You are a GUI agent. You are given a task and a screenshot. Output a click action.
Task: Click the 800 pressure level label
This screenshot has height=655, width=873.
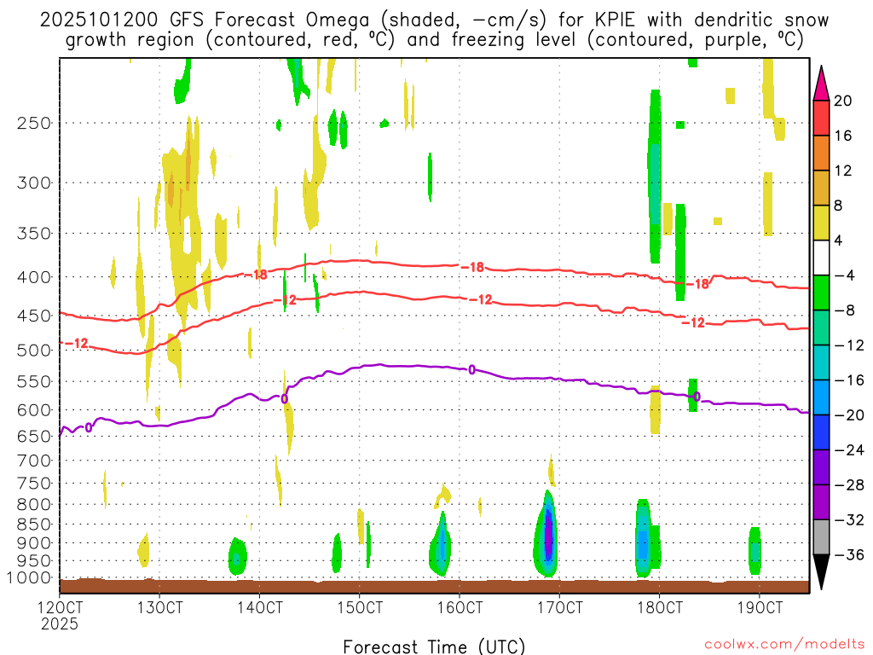coord(34,504)
